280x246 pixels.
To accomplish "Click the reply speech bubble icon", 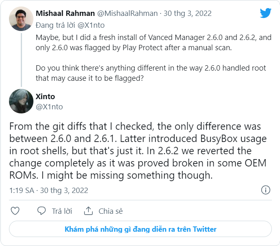I will (x=42, y=211).
